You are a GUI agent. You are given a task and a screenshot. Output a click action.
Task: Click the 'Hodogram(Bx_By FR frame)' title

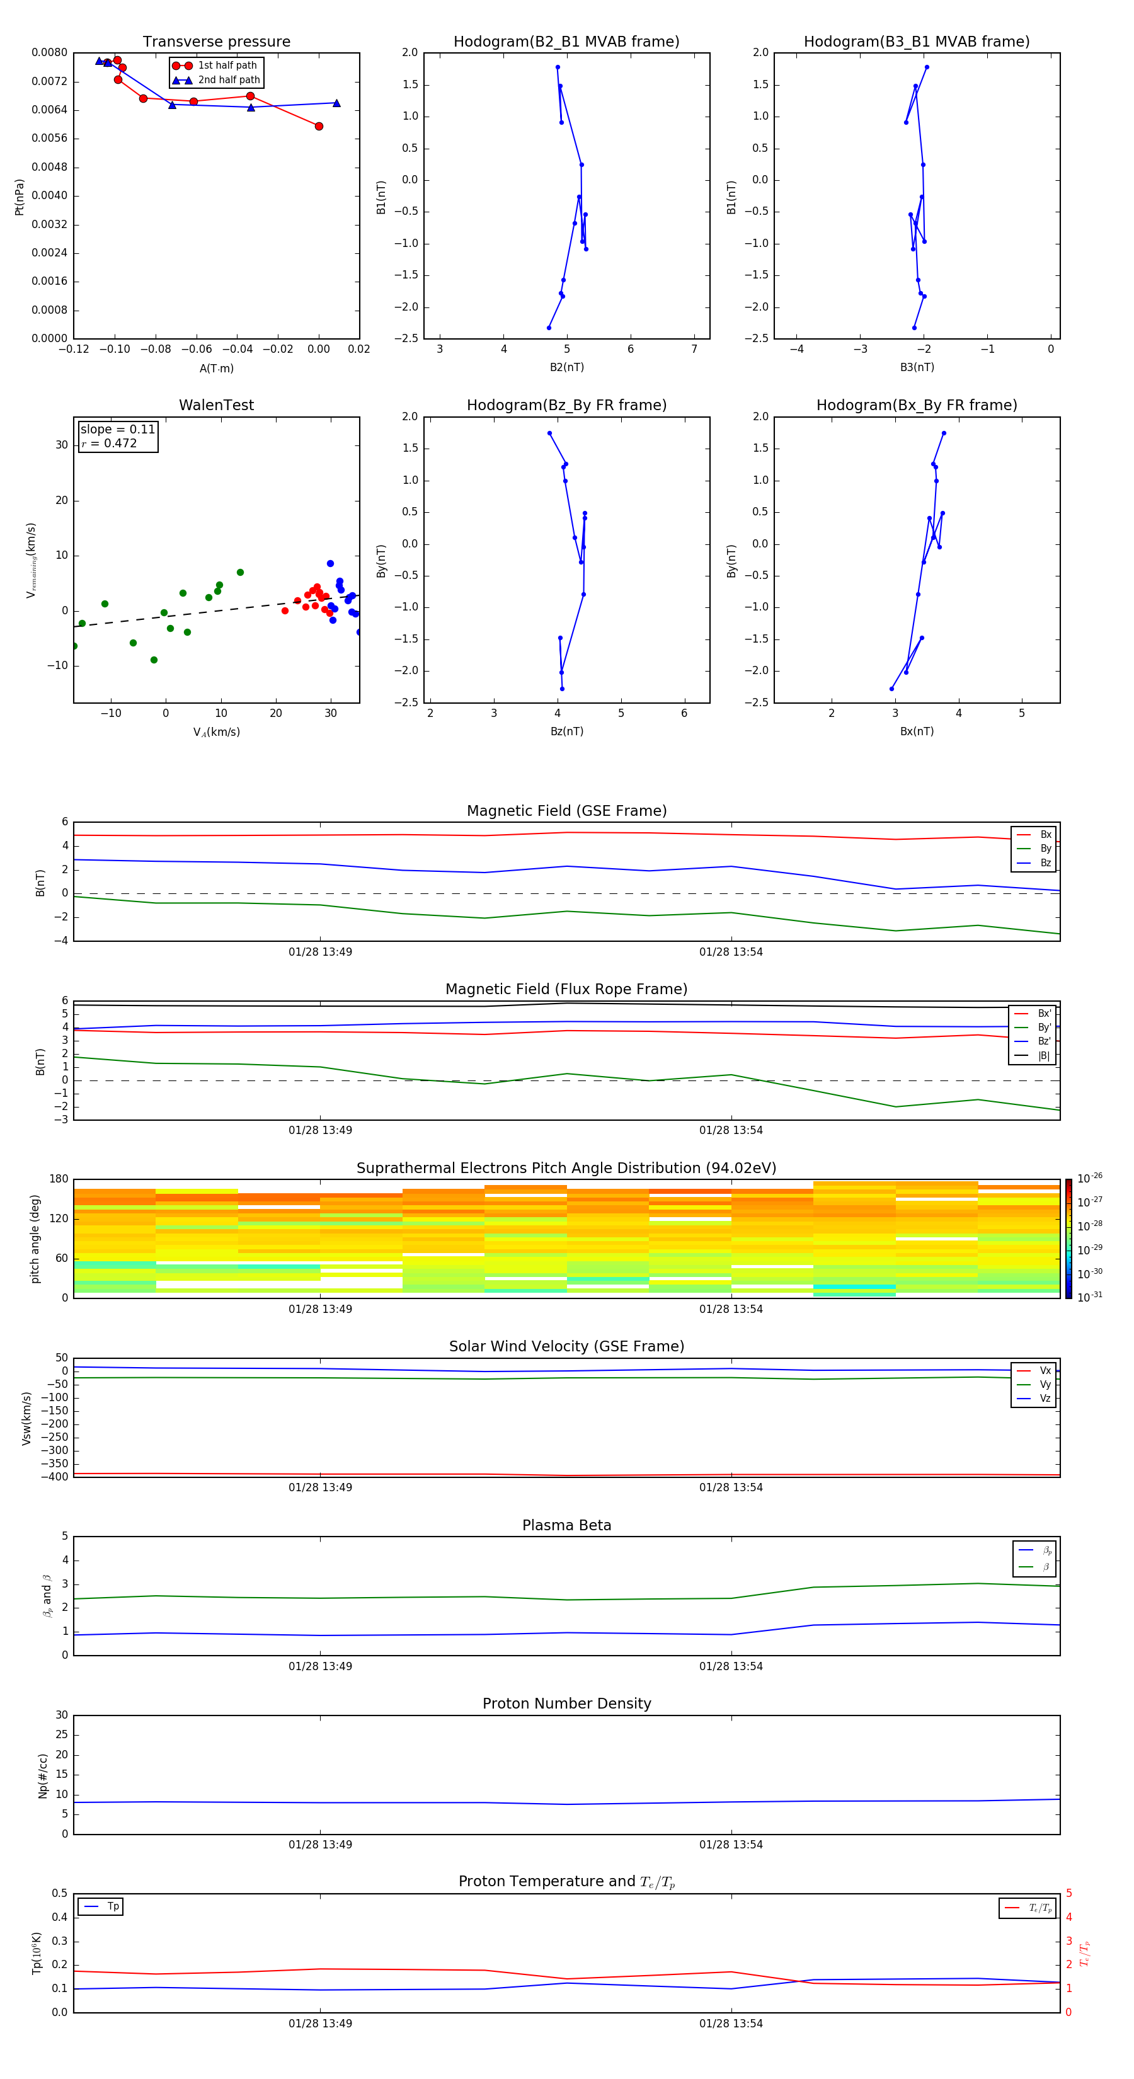(917, 405)
